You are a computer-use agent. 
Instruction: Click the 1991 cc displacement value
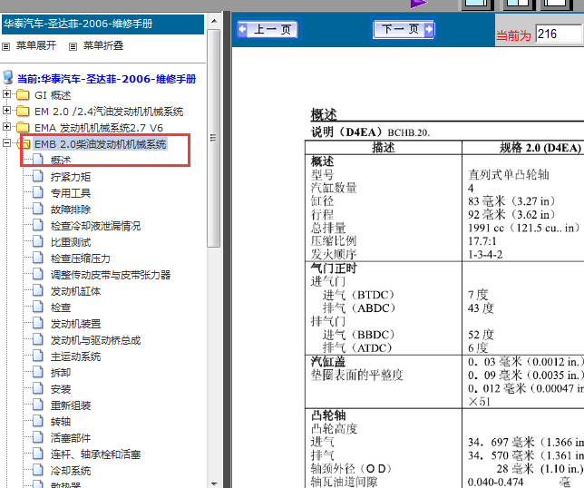point(523,228)
